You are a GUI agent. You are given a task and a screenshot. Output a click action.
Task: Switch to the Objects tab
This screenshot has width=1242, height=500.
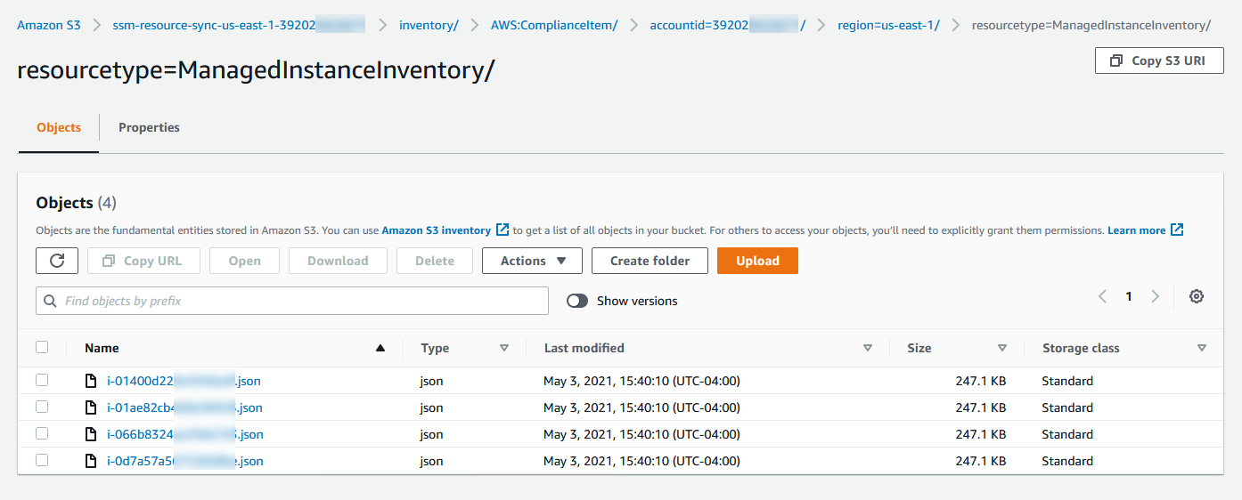click(x=59, y=127)
